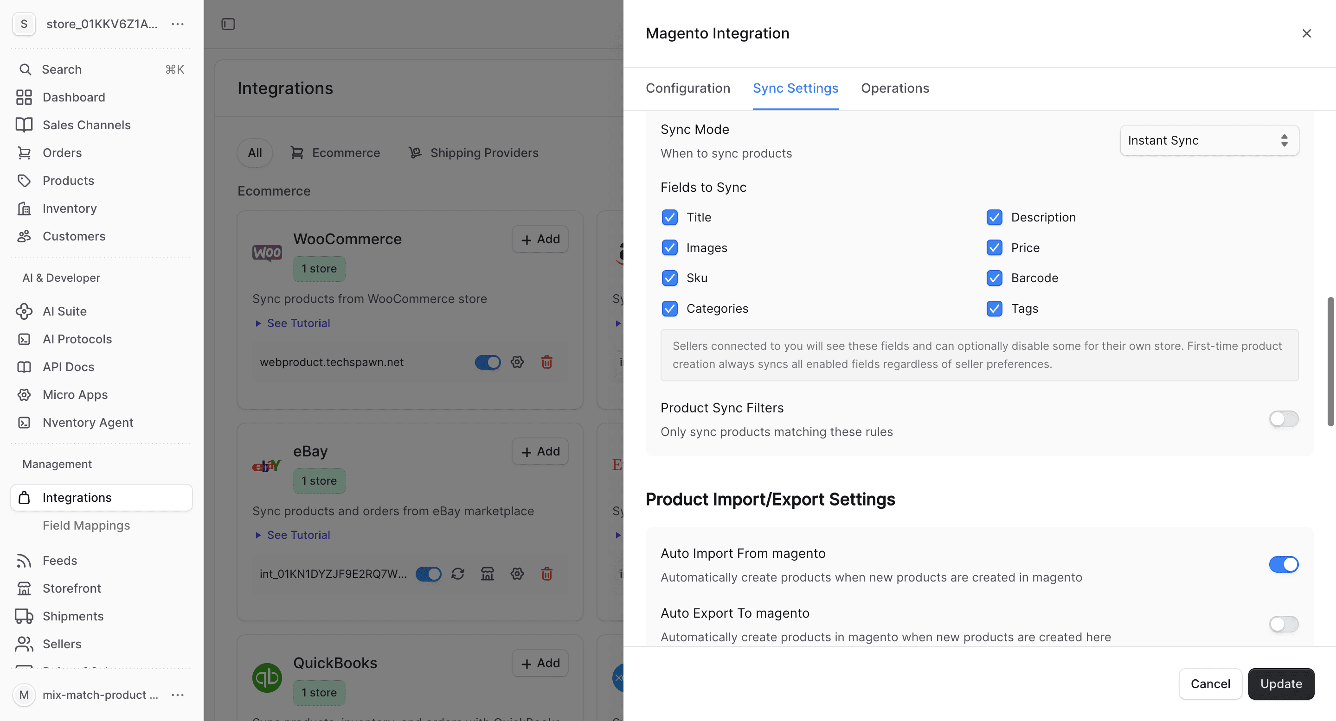Enable Auto Export To magento toggle
This screenshot has width=1336, height=721.
[x=1284, y=624]
